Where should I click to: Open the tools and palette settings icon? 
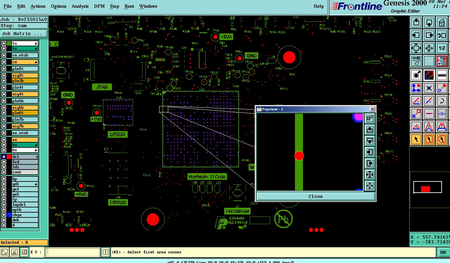point(417,61)
